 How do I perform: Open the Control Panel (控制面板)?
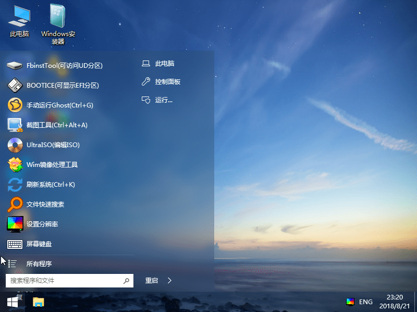tap(166, 82)
